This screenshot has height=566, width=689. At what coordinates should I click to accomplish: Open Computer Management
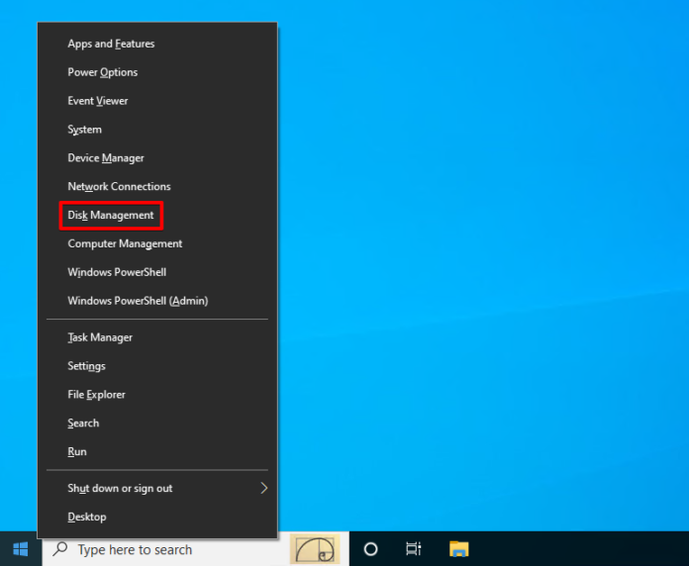coord(125,243)
